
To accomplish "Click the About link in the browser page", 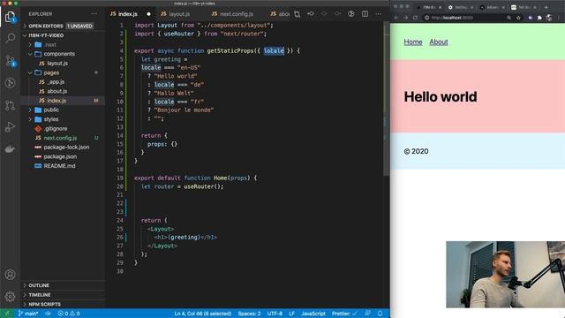I will coord(439,42).
